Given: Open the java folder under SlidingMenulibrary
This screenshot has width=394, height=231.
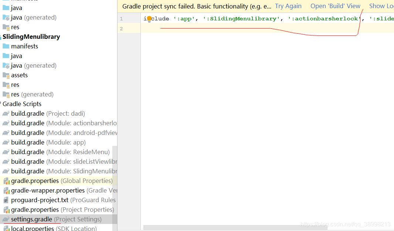Looking at the screenshot, I should (x=16, y=56).
